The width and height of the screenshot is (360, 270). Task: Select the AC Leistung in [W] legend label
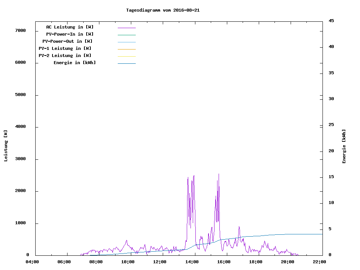point(70,27)
